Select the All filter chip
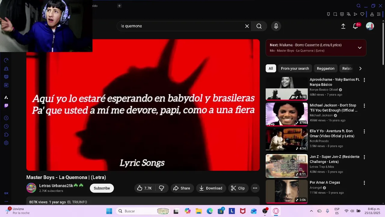Image resolution: width=385 pixels, height=217 pixels. tap(271, 68)
